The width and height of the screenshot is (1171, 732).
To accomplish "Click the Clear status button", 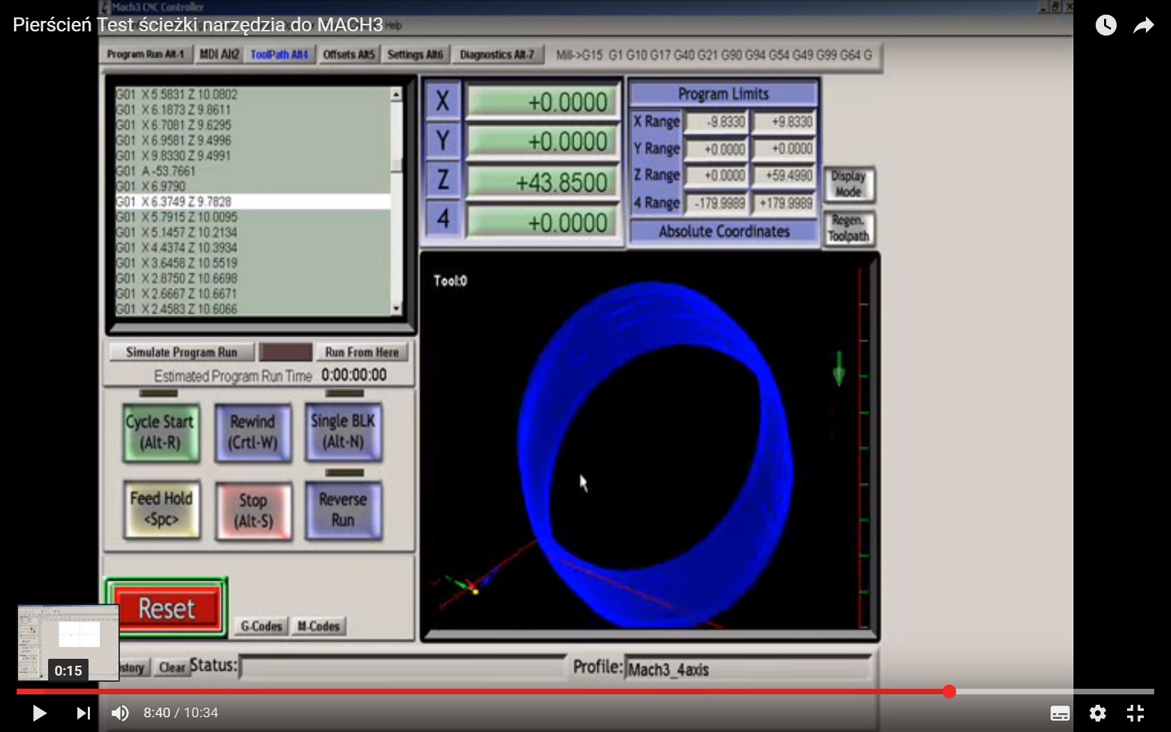I will point(171,667).
